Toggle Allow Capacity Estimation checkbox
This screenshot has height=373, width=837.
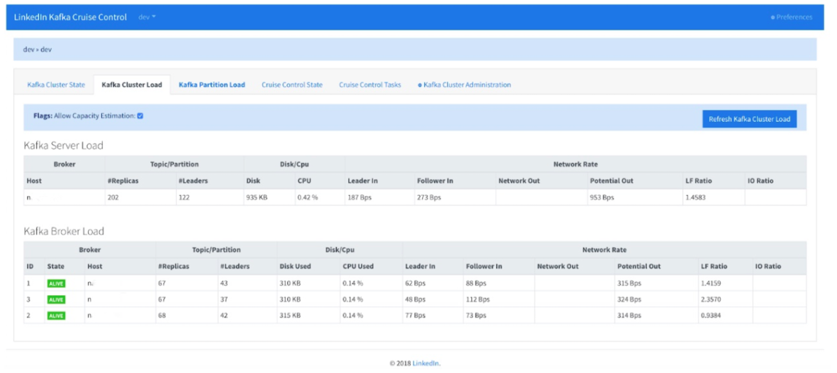tap(140, 116)
